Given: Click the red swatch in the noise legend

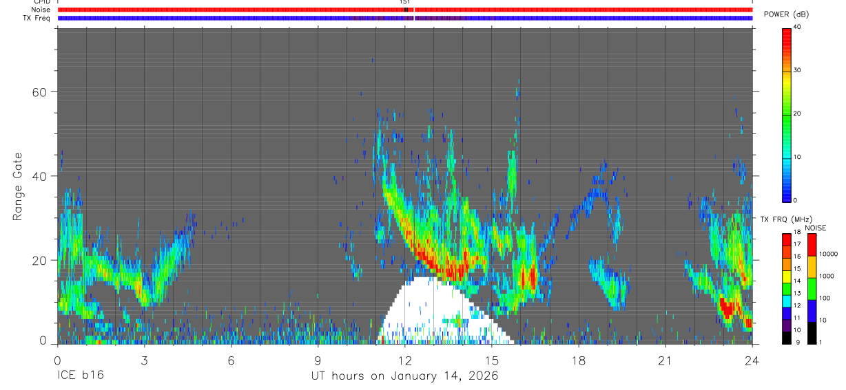Looking at the screenshot, I should click(x=812, y=245).
